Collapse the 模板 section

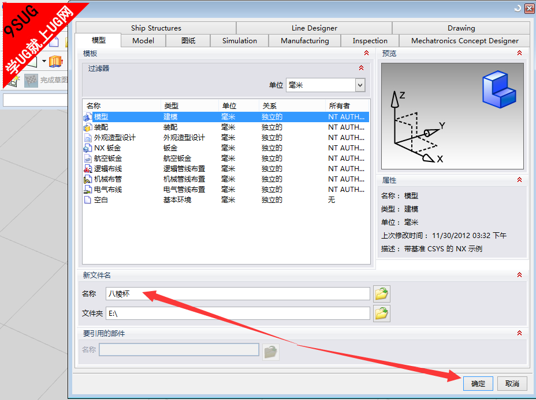[x=366, y=53]
